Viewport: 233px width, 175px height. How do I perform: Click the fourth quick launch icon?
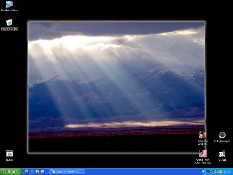(x=42, y=171)
